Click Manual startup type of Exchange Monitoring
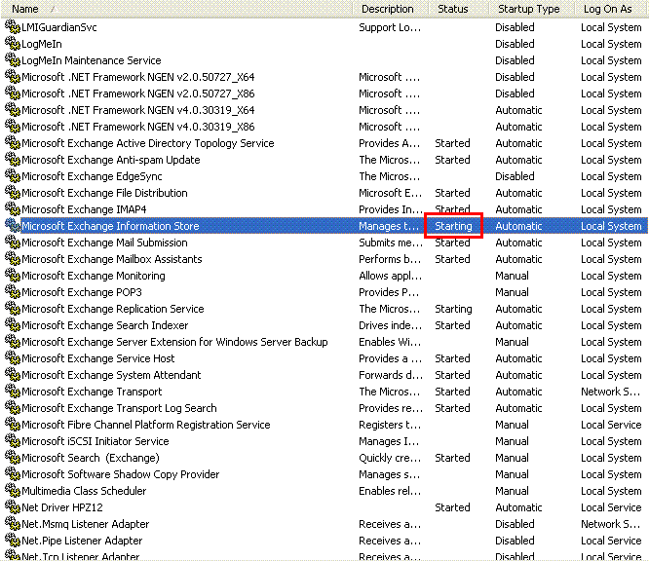Viewport: 649px width, 561px height. [x=512, y=276]
